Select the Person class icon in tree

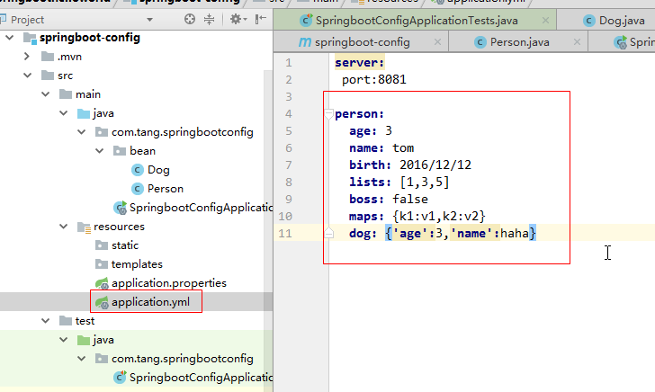(138, 189)
